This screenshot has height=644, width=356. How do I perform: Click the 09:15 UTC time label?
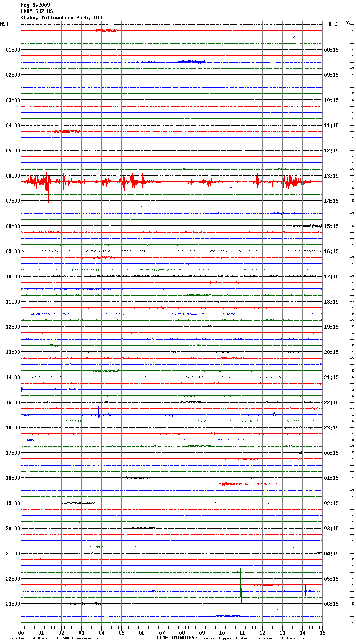pos(331,75)
